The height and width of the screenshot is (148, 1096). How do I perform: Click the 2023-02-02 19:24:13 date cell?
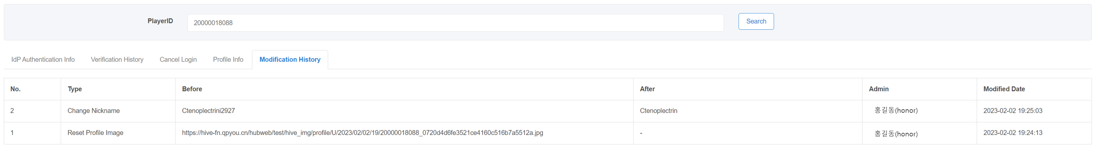(x=1013, y=133)
